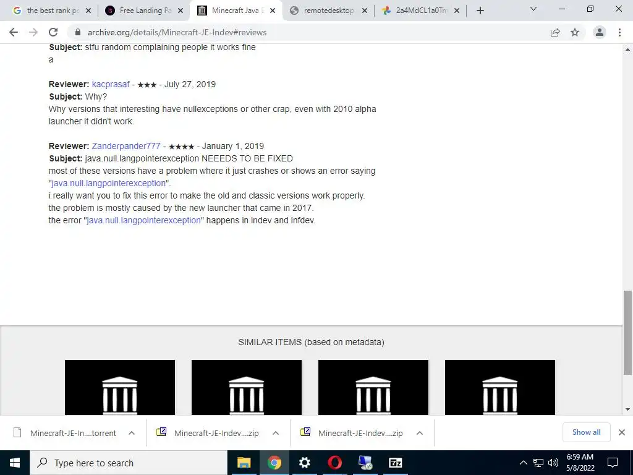Screen dimensions: 633x475
Task: Click the scrollbar down arrow
Action: [x=627, y=409]
